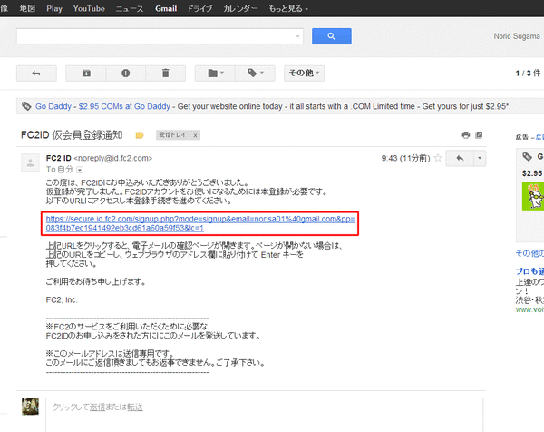Click the blue search button
This screenshot has width=544, height=432.
click(331, 36)
